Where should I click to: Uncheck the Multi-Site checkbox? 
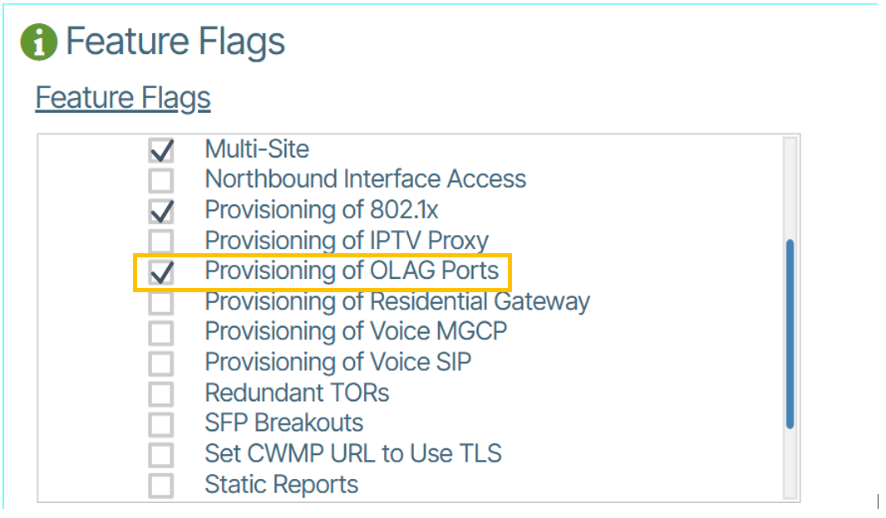point(161,150)
